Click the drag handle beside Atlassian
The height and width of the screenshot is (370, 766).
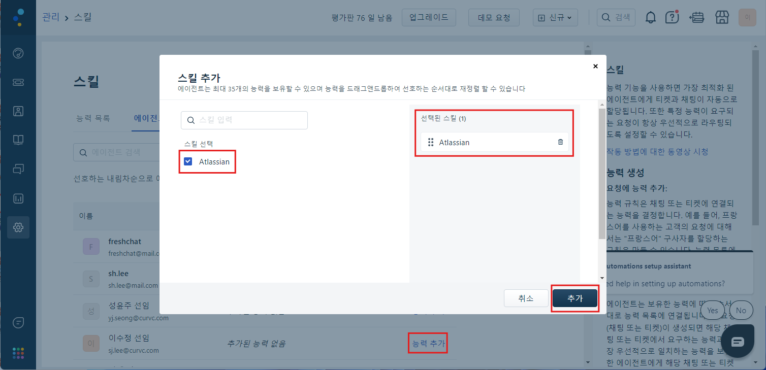[x=431, y=143]
